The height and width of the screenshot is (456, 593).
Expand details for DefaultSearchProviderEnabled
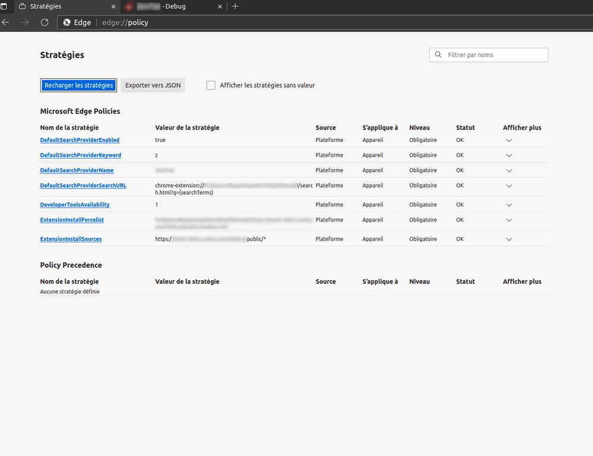tap(509, 140)
